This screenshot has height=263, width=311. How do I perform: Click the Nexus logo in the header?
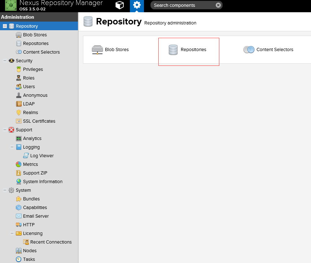[x=11, y=5]
